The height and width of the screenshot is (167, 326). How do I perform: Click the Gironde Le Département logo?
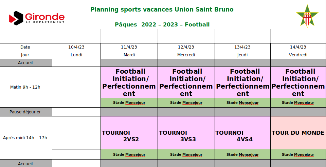coord(37,18)
